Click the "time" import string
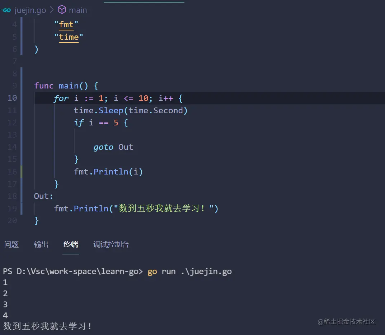The height and width of the screenshot is (335, 385). (x=69, y=37)
